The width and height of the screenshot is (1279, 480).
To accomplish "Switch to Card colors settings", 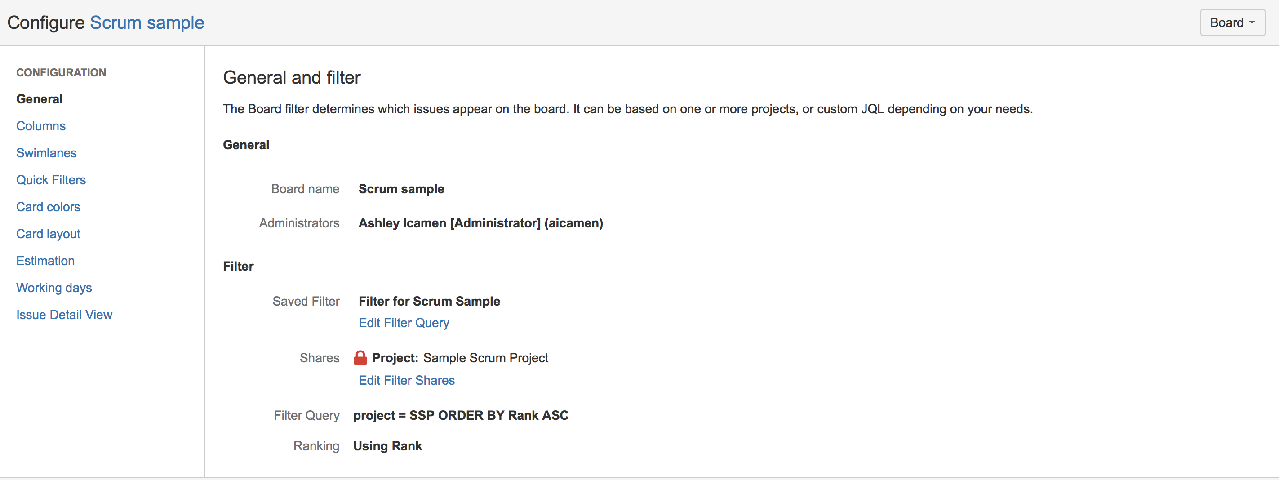I will [48, 207].
